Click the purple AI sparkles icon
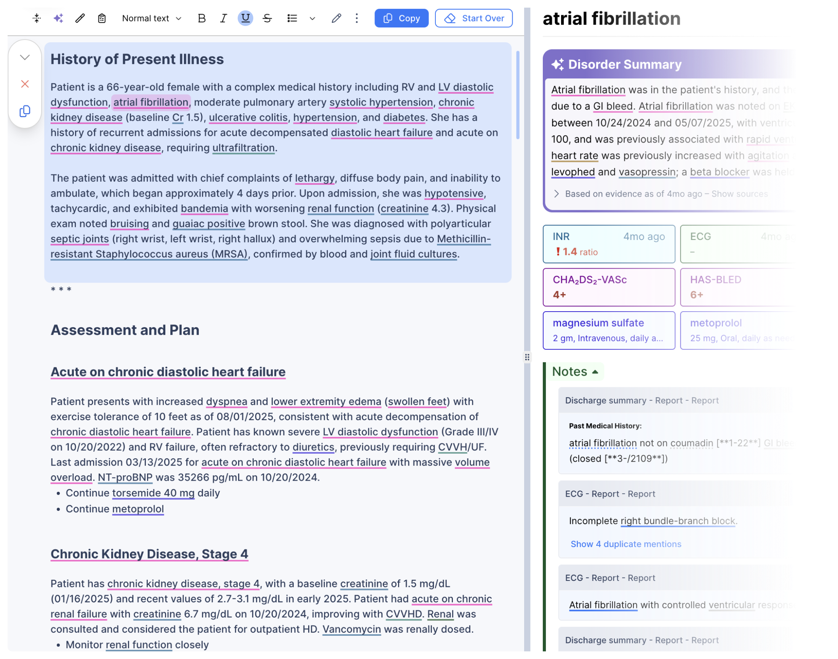838x659 pixels. click(58, 18)
